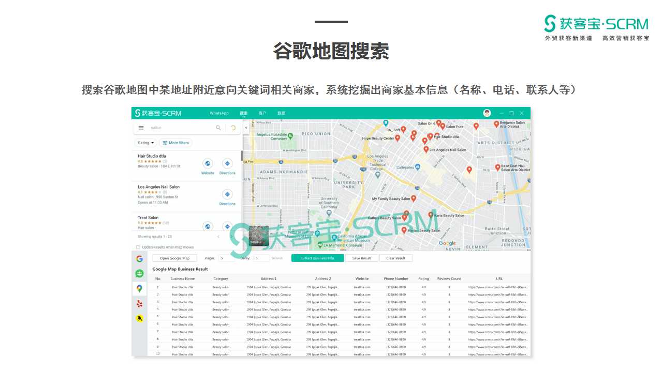Click the Save Result button
Viewport: 662px width, 372px height.
coord(362,258)
